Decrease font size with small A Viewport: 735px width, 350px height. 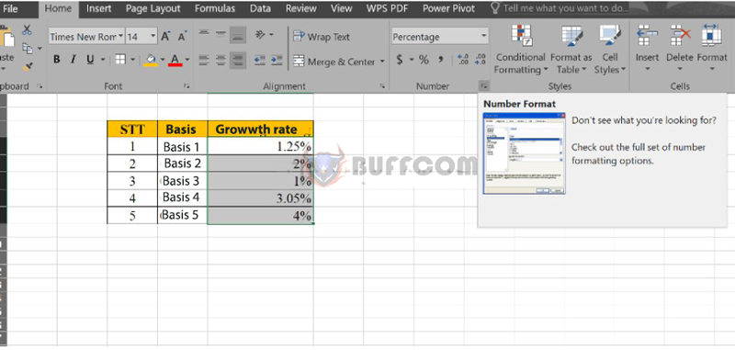tap(182, 37)
